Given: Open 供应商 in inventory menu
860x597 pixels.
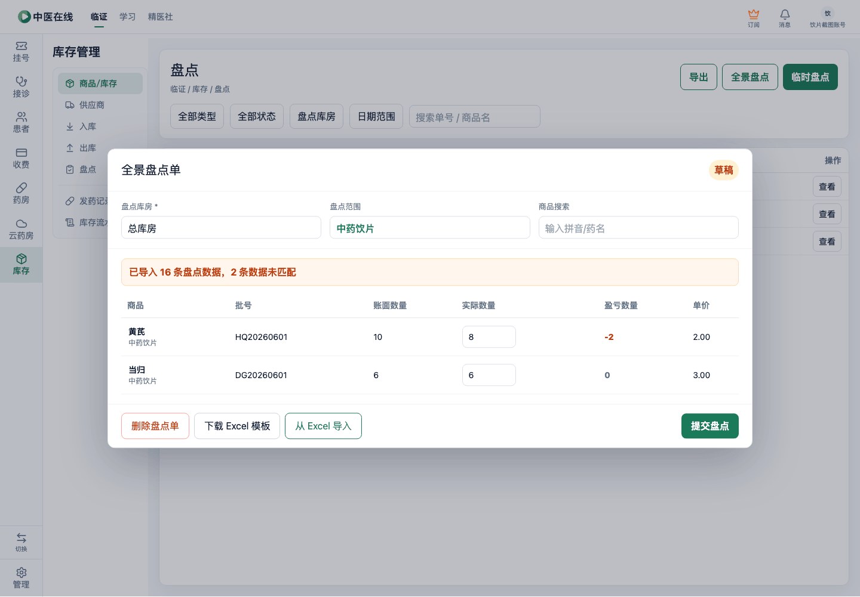Looking at the screenshot, I should click(100, 105).
